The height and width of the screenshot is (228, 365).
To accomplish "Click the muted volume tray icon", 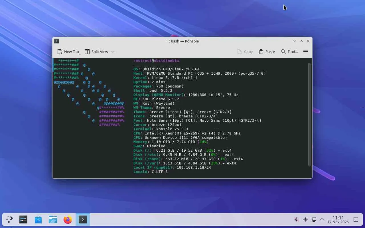I will (x=297, y=219).
